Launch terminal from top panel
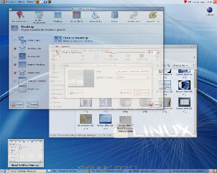Viewport: 217px width, 173px height. click(49, 2)
